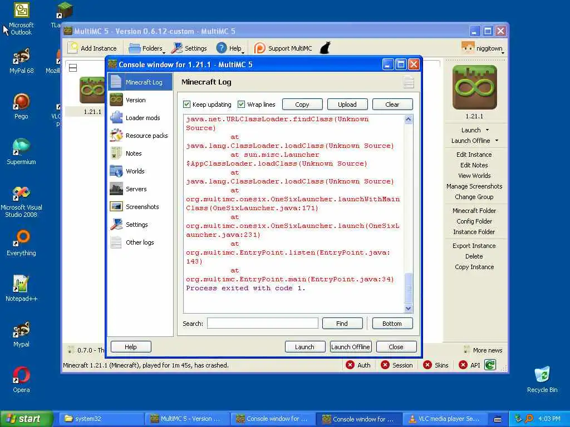The width and height of the screenshot is (570, 427).
Task: Open the Folders dropdown in MultiMC toolbar
Action: (147, 48)
